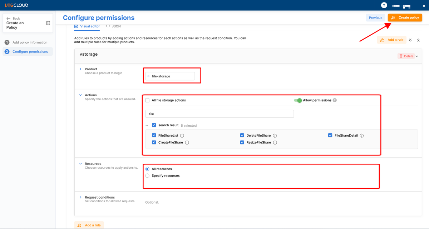Image resolution: width=429 pixels, height=229 pixels.
Task: Open the Visual editor tab
Action: coord(87,26)
